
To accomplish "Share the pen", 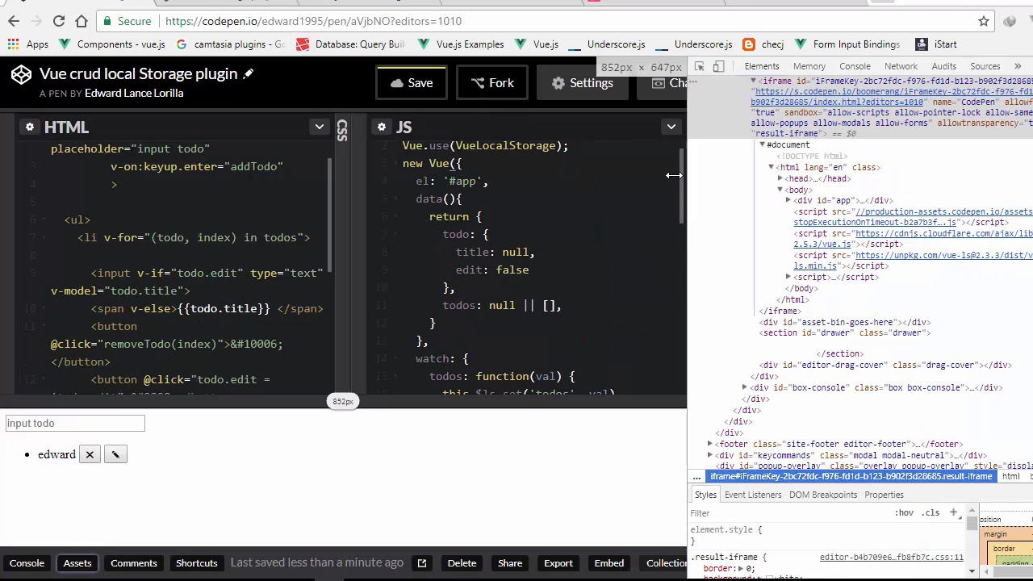I will [510, 563].
